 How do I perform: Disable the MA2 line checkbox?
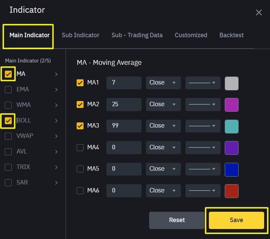click(80, 104)
